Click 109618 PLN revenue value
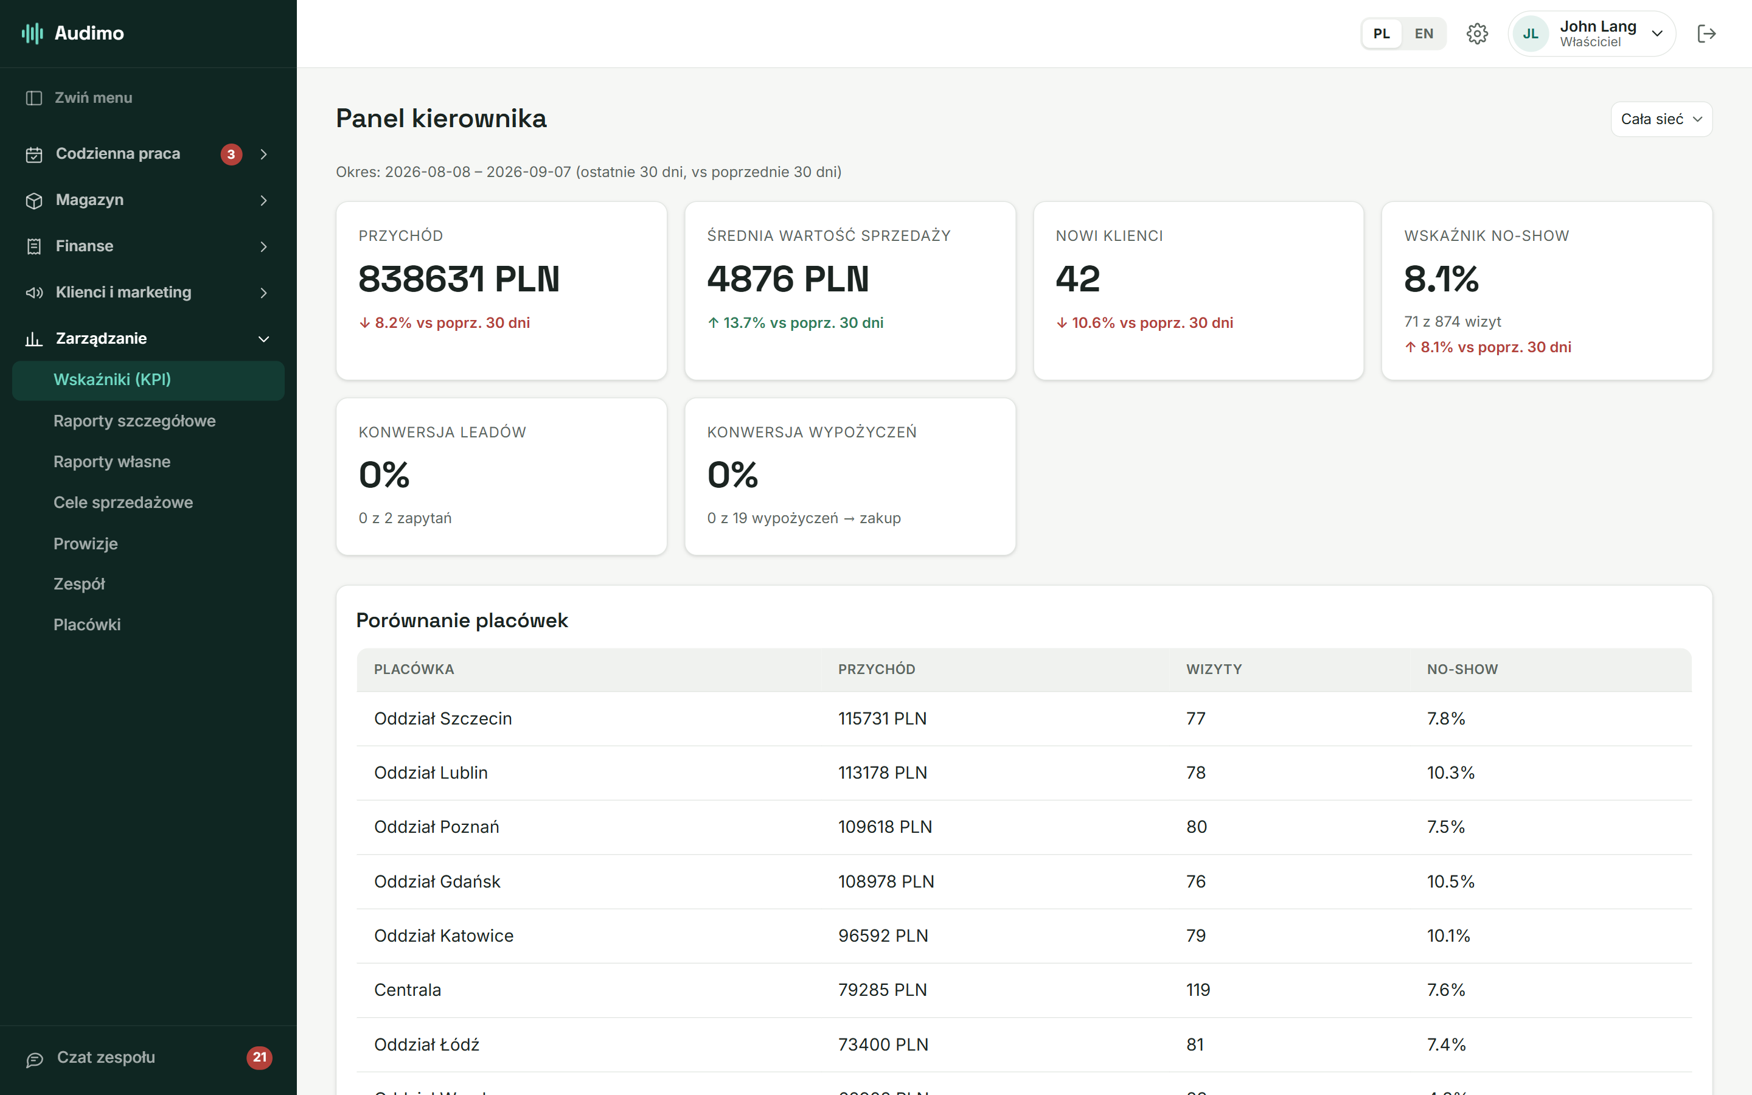Screen dimensions: 1752x1095 point(885,827)
